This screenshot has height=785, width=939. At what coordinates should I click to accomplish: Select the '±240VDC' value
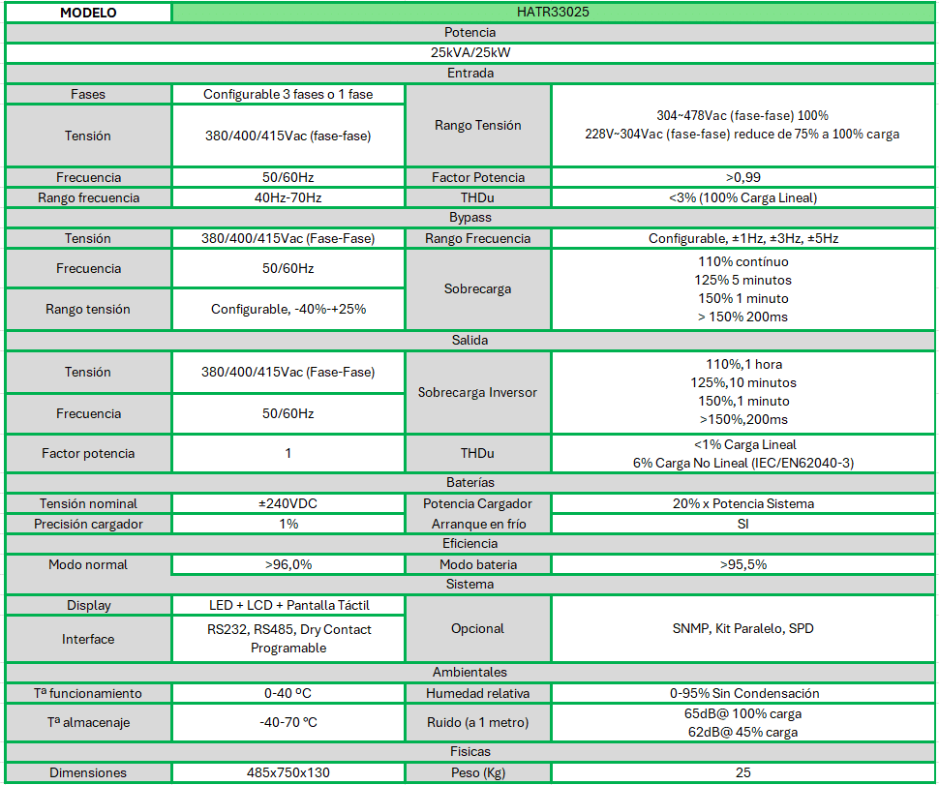288,503
